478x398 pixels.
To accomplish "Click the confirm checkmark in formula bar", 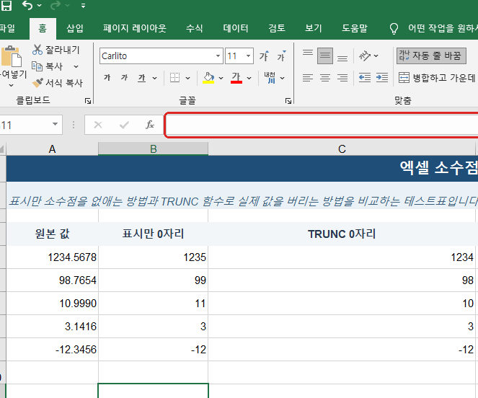I will [124, 125].
